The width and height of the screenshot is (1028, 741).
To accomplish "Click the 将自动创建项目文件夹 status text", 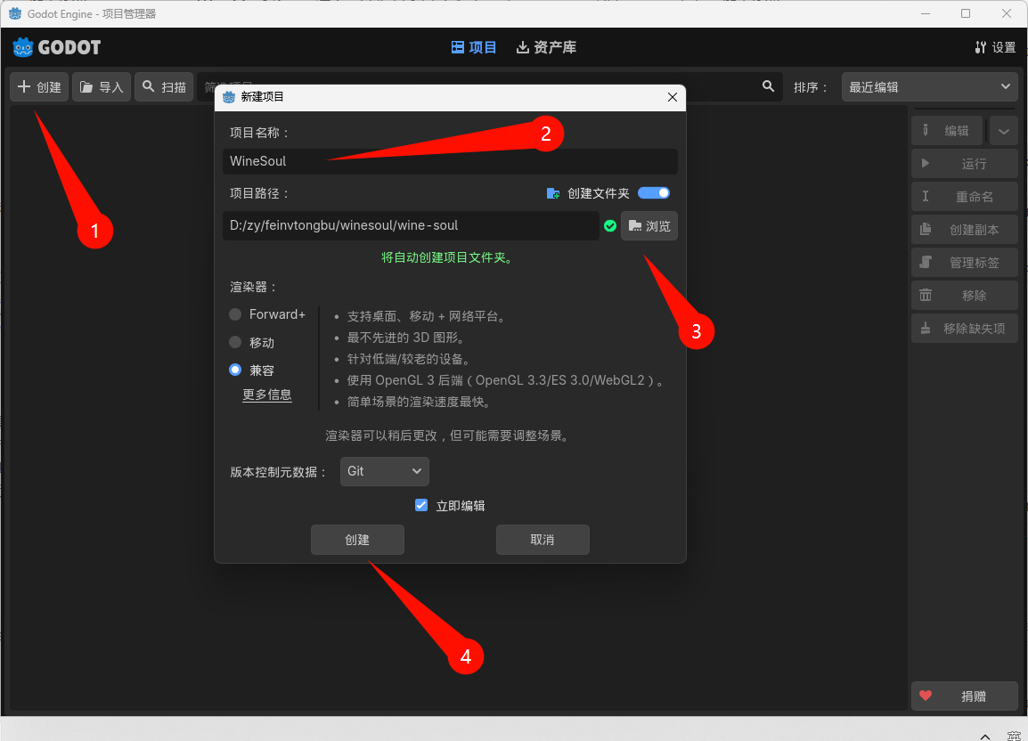I will pos(447,257).
